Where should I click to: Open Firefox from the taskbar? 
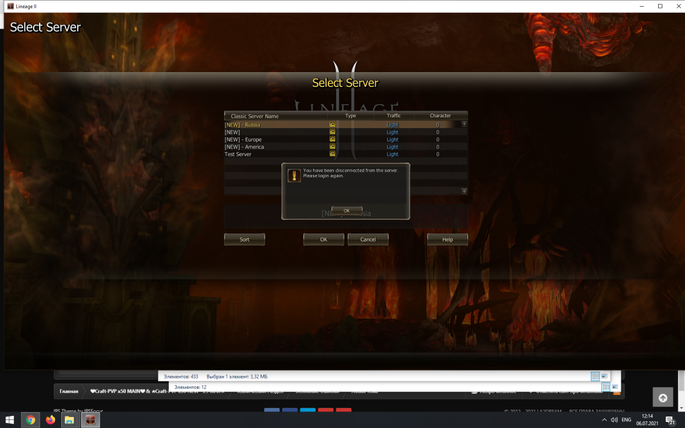coord(50,420)
